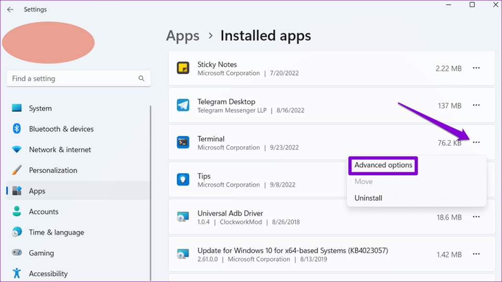Open Accessibility settings
Screen dimensions: 502x282
[x=78, y=273]
